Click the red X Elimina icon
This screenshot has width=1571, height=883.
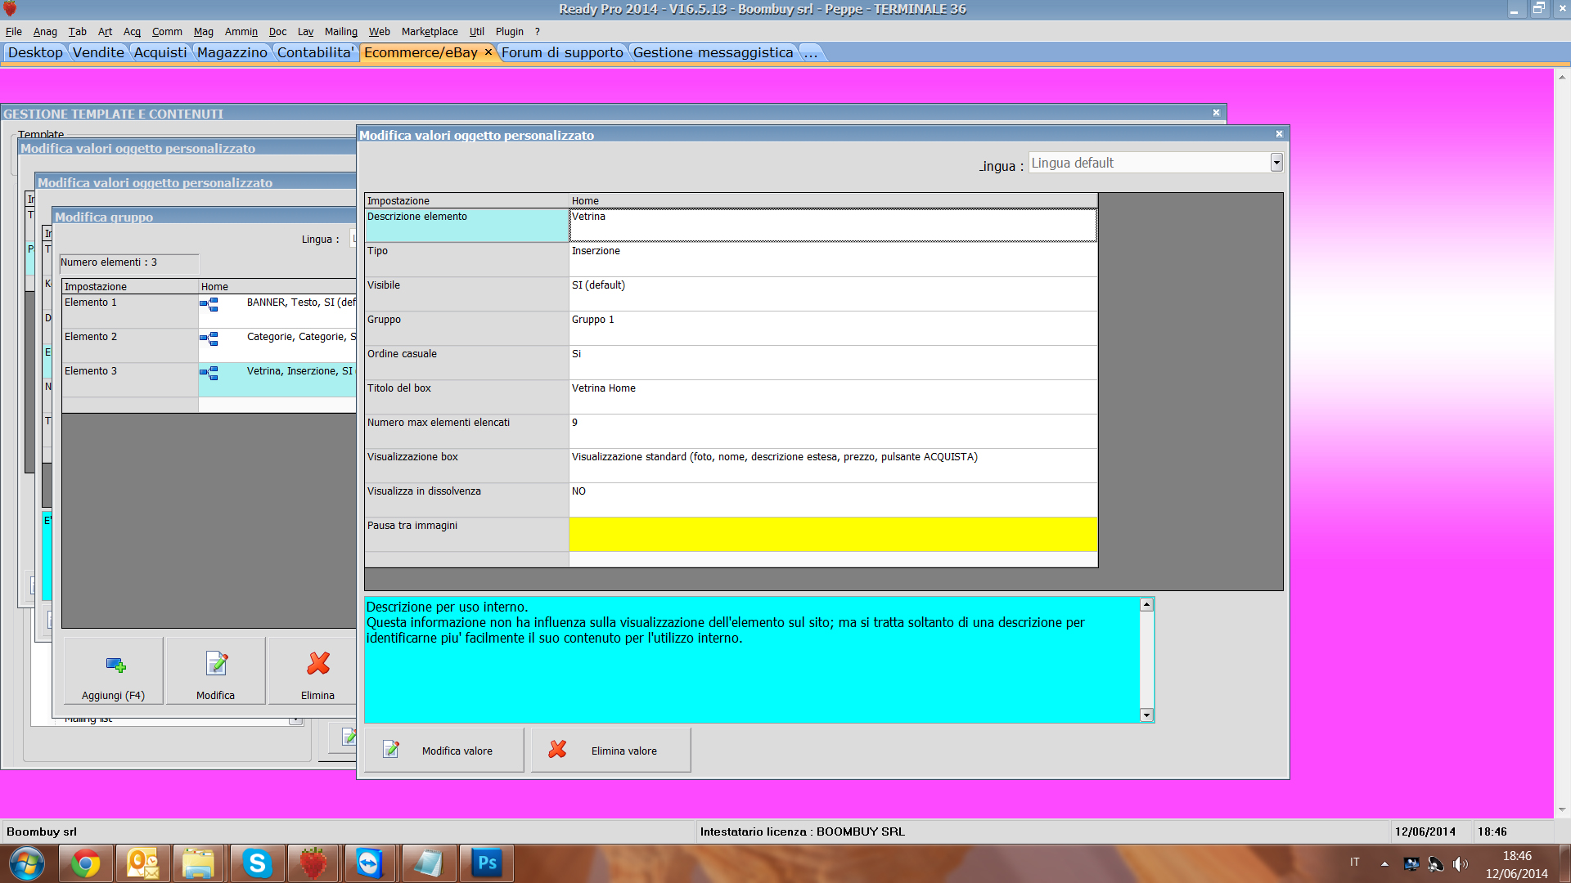(318, 663)
